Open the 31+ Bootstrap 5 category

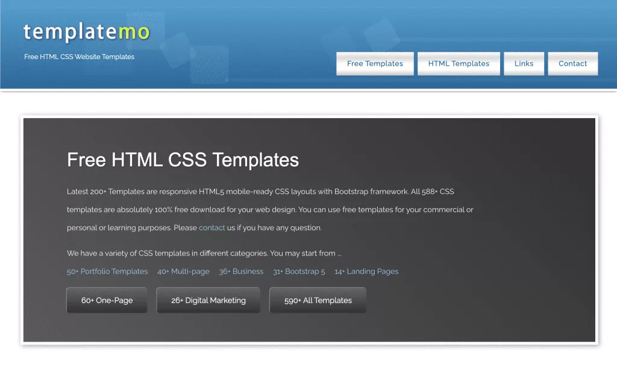pos(299,272)
